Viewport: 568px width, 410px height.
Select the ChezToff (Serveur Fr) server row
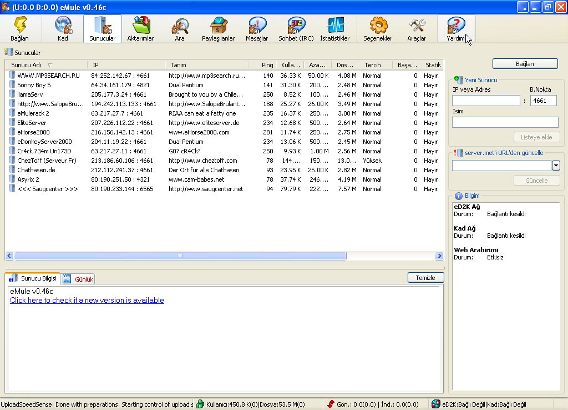point(224,161)
